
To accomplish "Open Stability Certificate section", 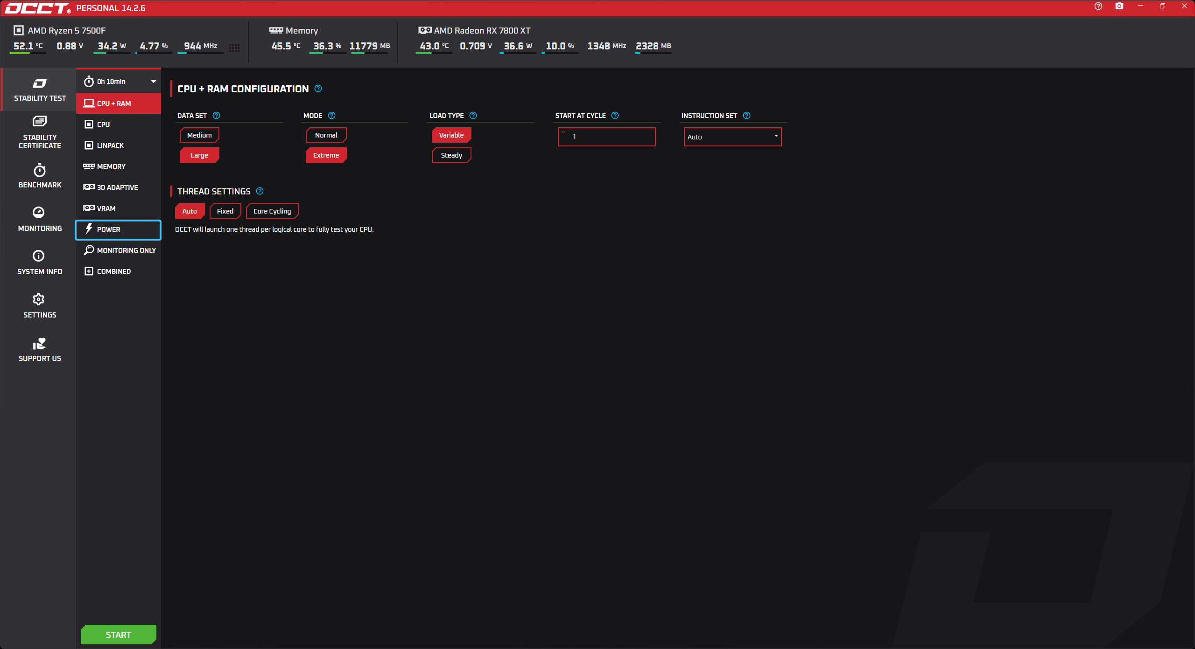I will click(39, 132).
